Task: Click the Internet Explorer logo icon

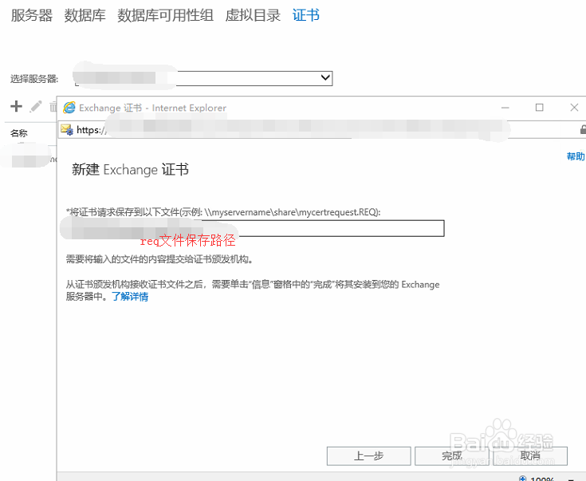Action: tap(69, 108)
